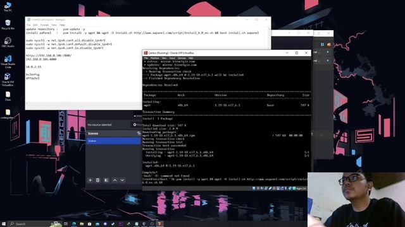Click the VirtualBox window title bar icon
The image size is (405, 227).
[146, 53]
